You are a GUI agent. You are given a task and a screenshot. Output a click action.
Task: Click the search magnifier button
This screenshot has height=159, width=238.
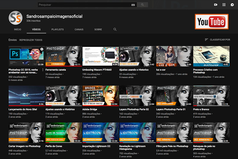[143, 5]
